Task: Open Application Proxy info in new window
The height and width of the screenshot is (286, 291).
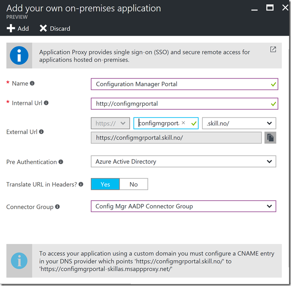Action: [x=273, y=50]
